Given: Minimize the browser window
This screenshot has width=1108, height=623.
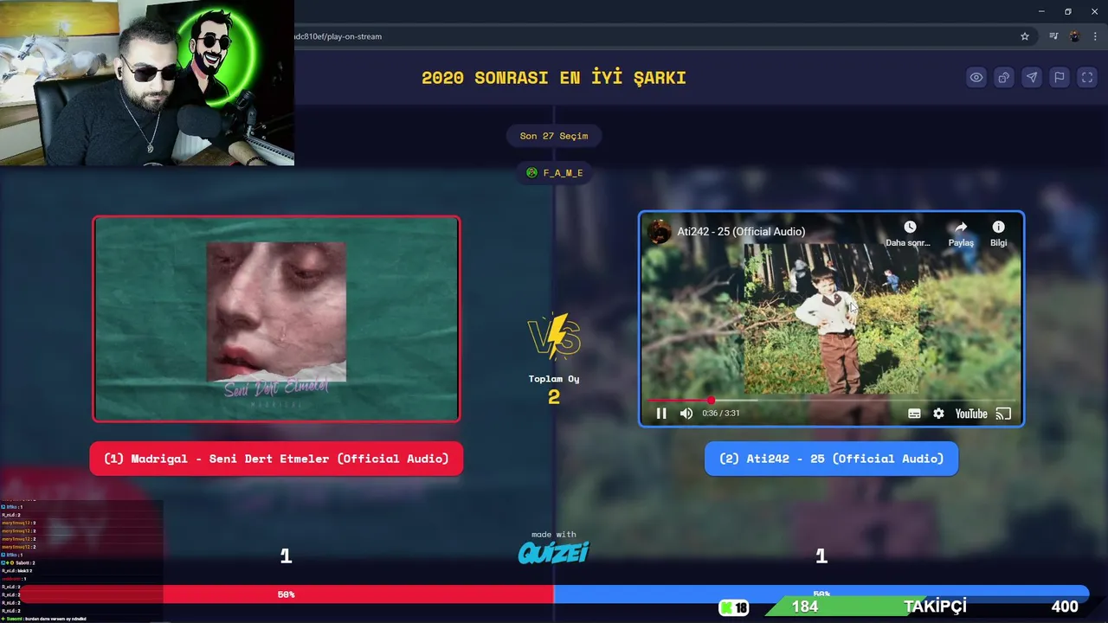Looking at the screenshot, I should [x=1040, y=11].
